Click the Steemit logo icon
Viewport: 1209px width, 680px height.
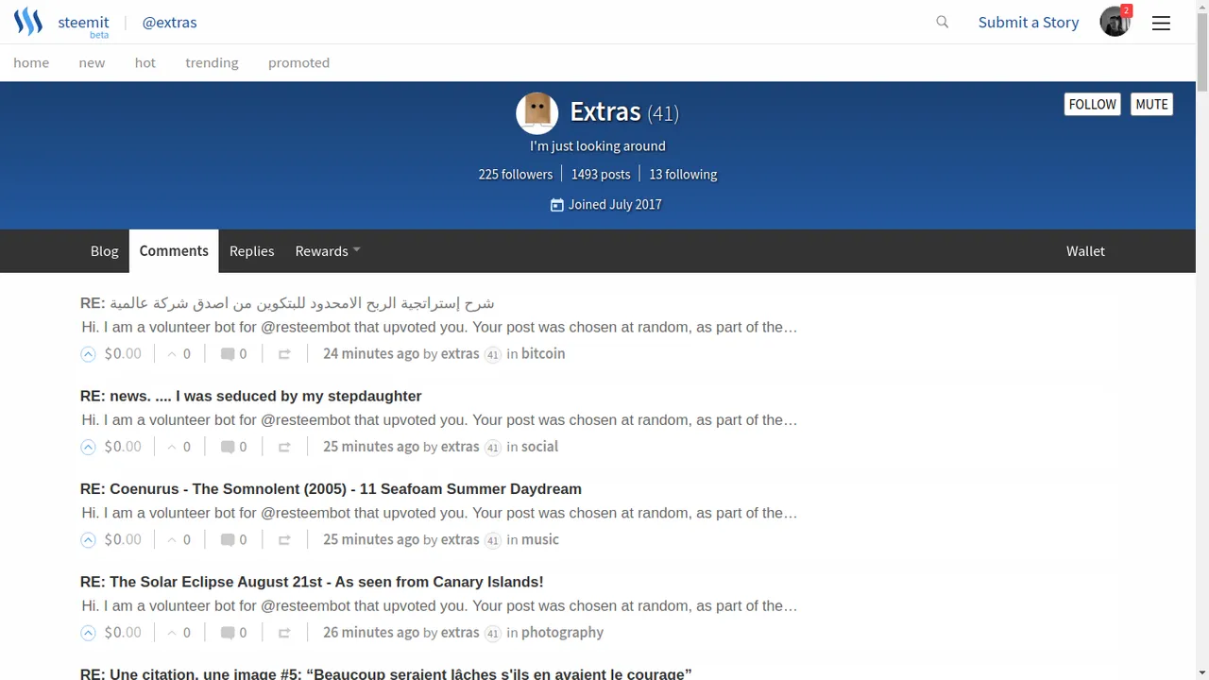click(28, 22)
